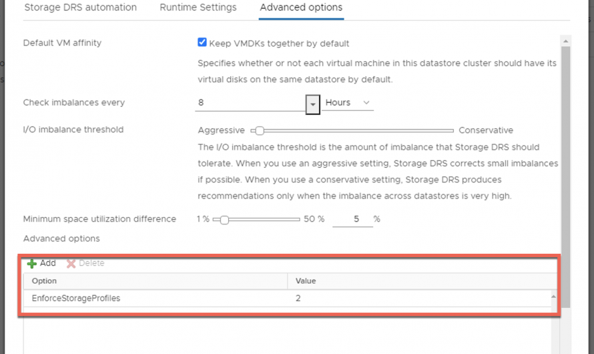Image resolution: width=594 pixels, height=354 pixels.
Task: Open the Runtime Settings tab
Action: (198, 8)
